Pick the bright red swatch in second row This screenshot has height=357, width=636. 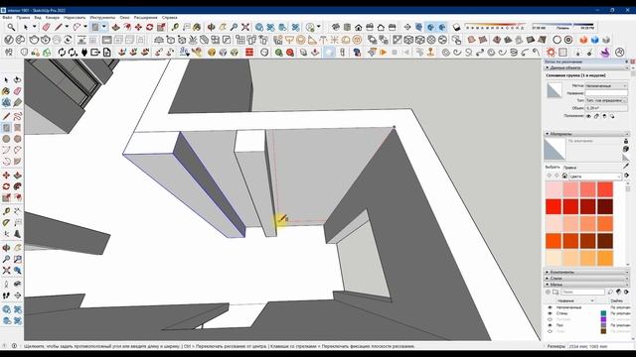pyautogui.click(x=554, y=206)
